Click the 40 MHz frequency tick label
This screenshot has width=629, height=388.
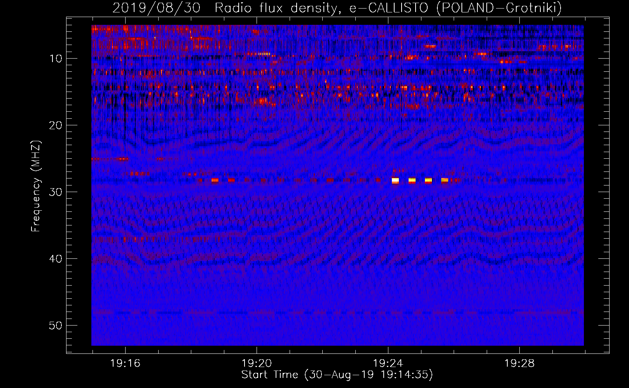[x=56, y=259]
